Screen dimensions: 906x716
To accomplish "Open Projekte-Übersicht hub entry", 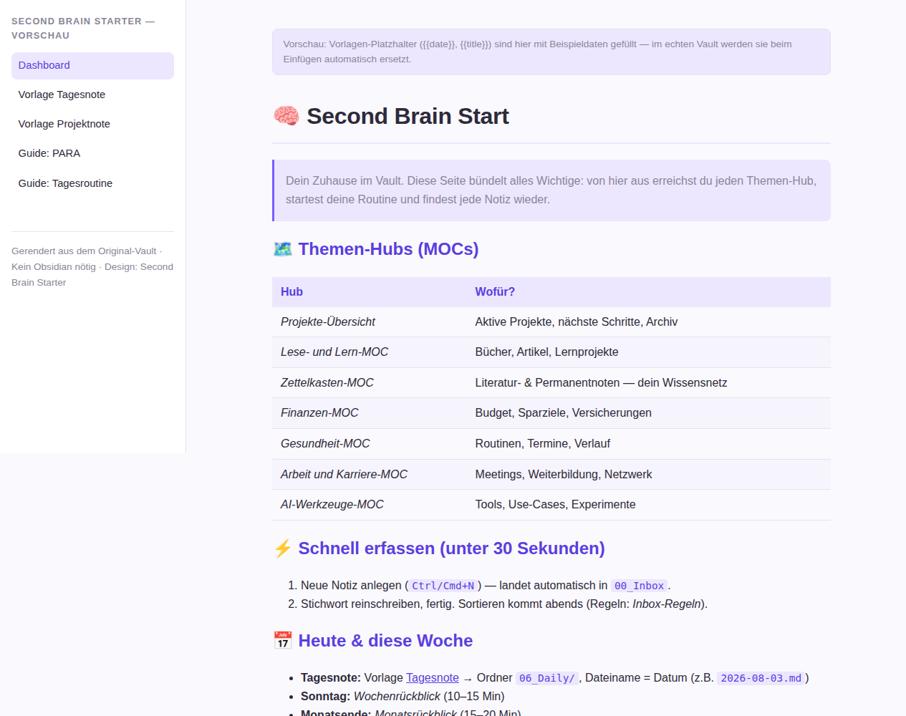I will (327, 322).
